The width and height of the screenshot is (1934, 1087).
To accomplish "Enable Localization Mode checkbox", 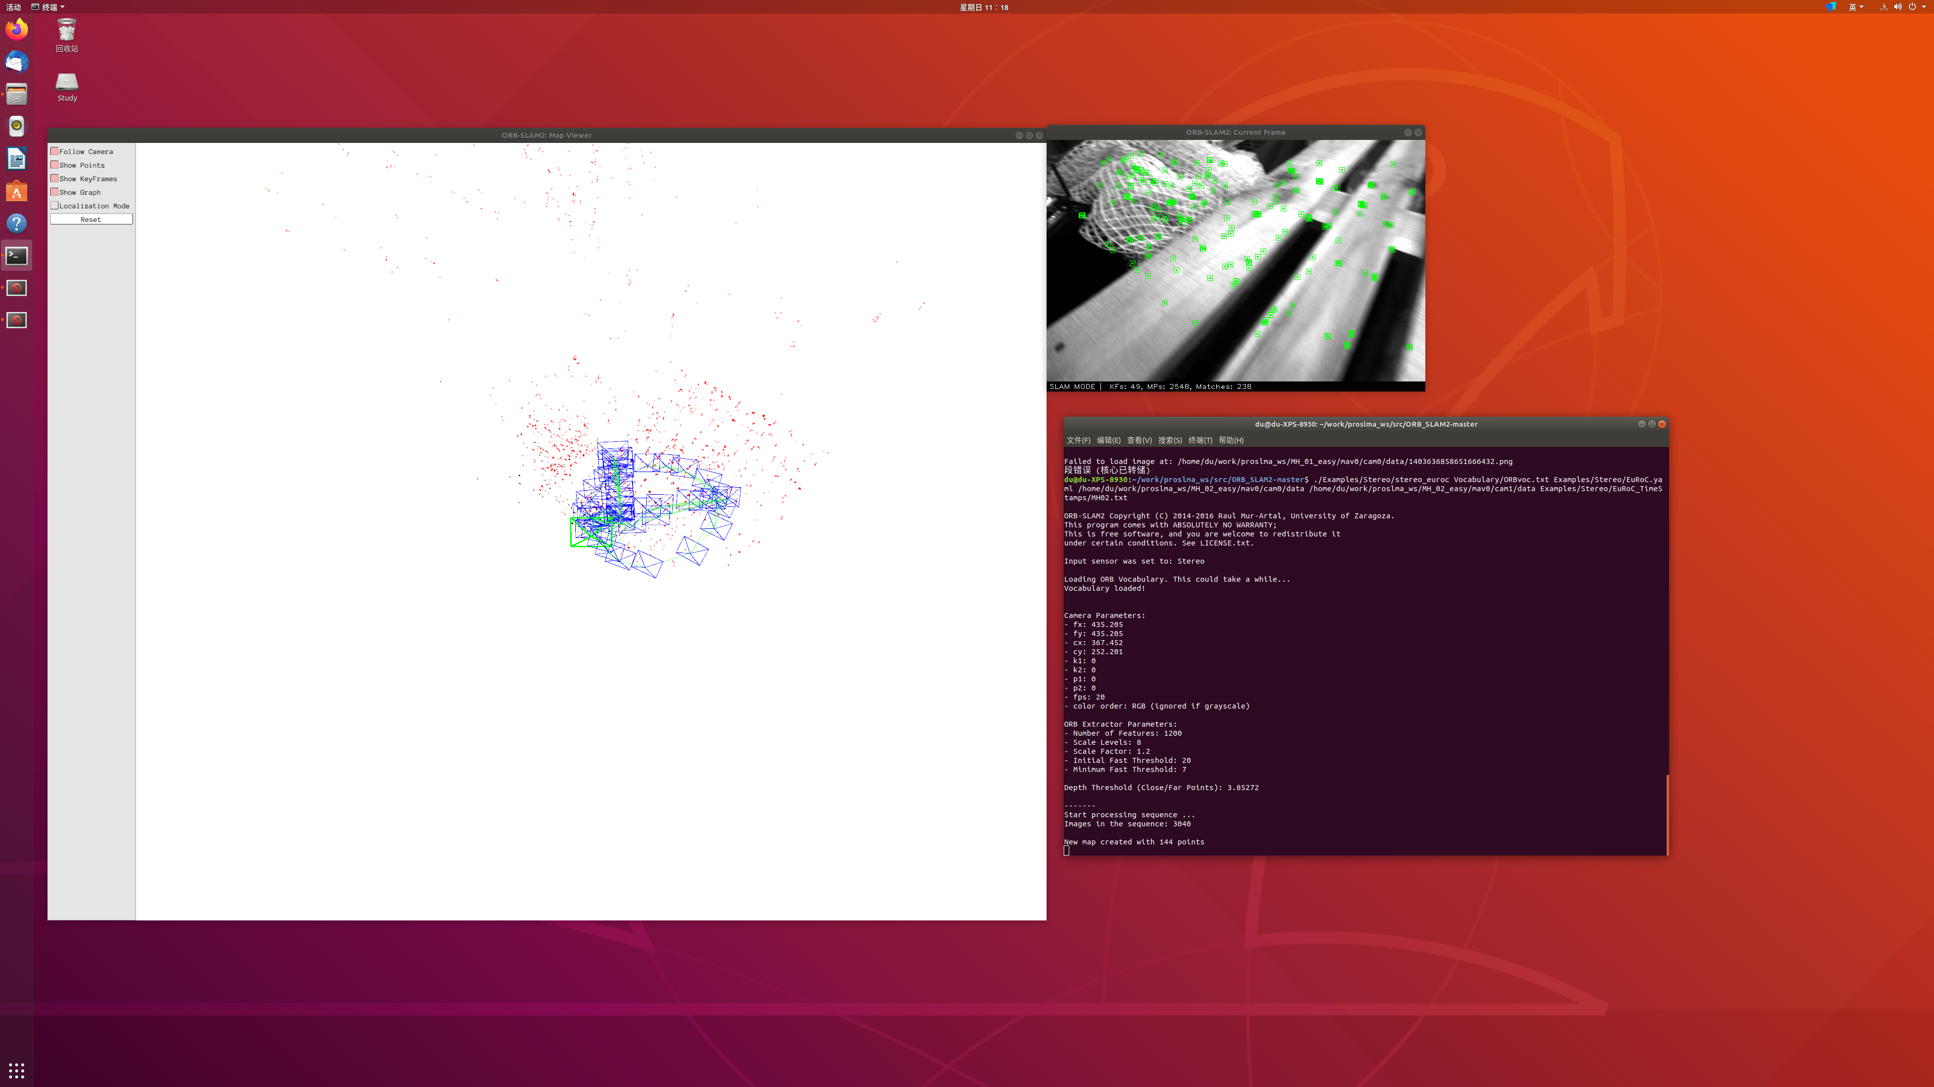I will point(55,205).
